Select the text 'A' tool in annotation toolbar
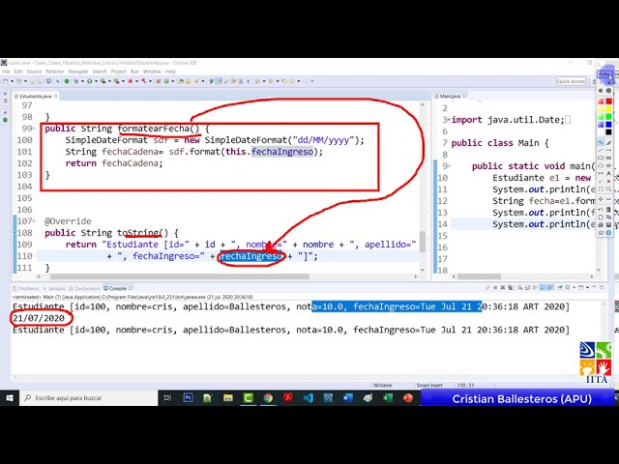This screenshot has width=619, height=464. point(608,173)
